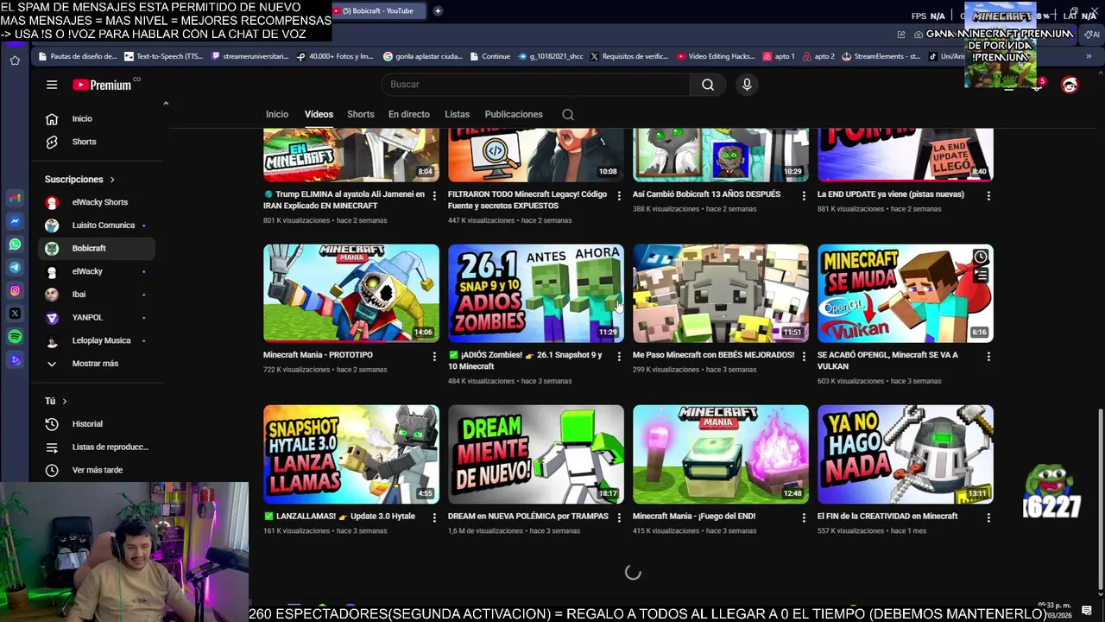The image size is (1105, 622).
Task: Play the YA NO HAGO NADA thumbnail
Action: pos(905,454)
